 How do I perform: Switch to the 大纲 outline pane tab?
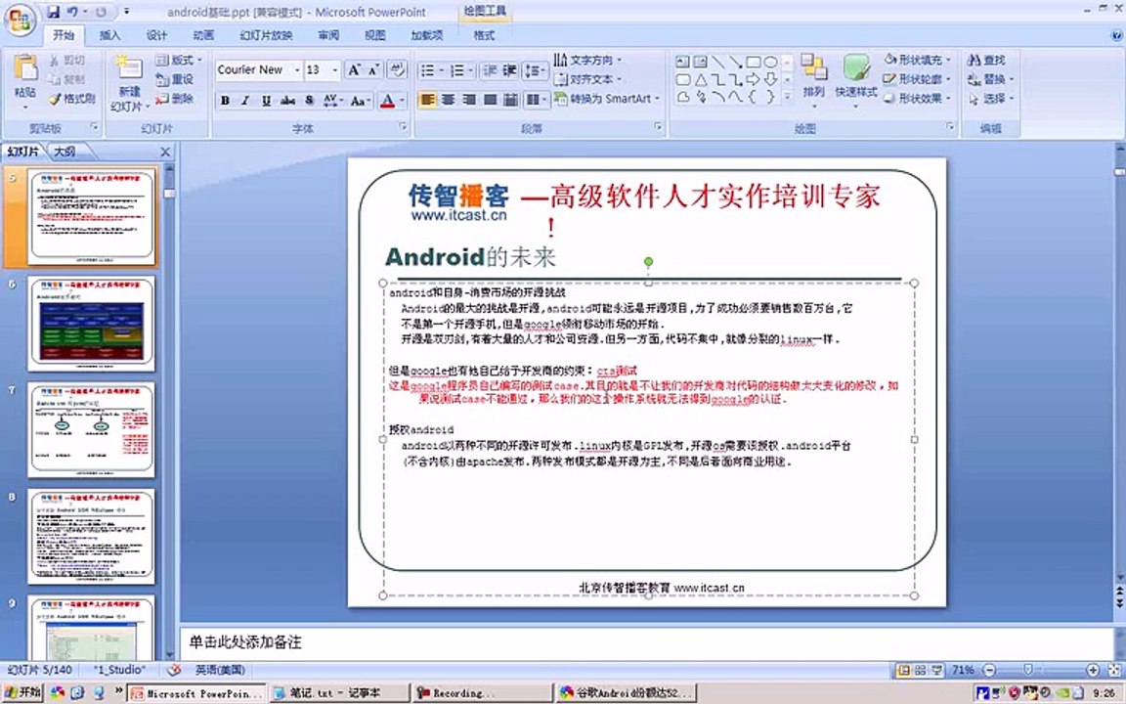click(x=64, y=151)
